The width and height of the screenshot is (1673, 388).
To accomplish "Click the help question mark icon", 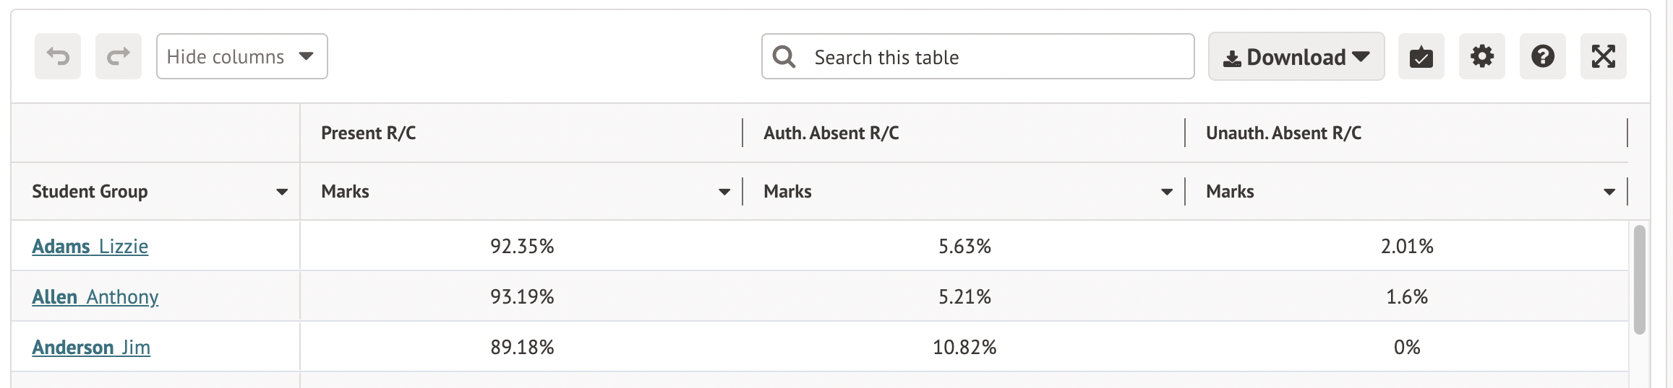I will [1543, 56].
